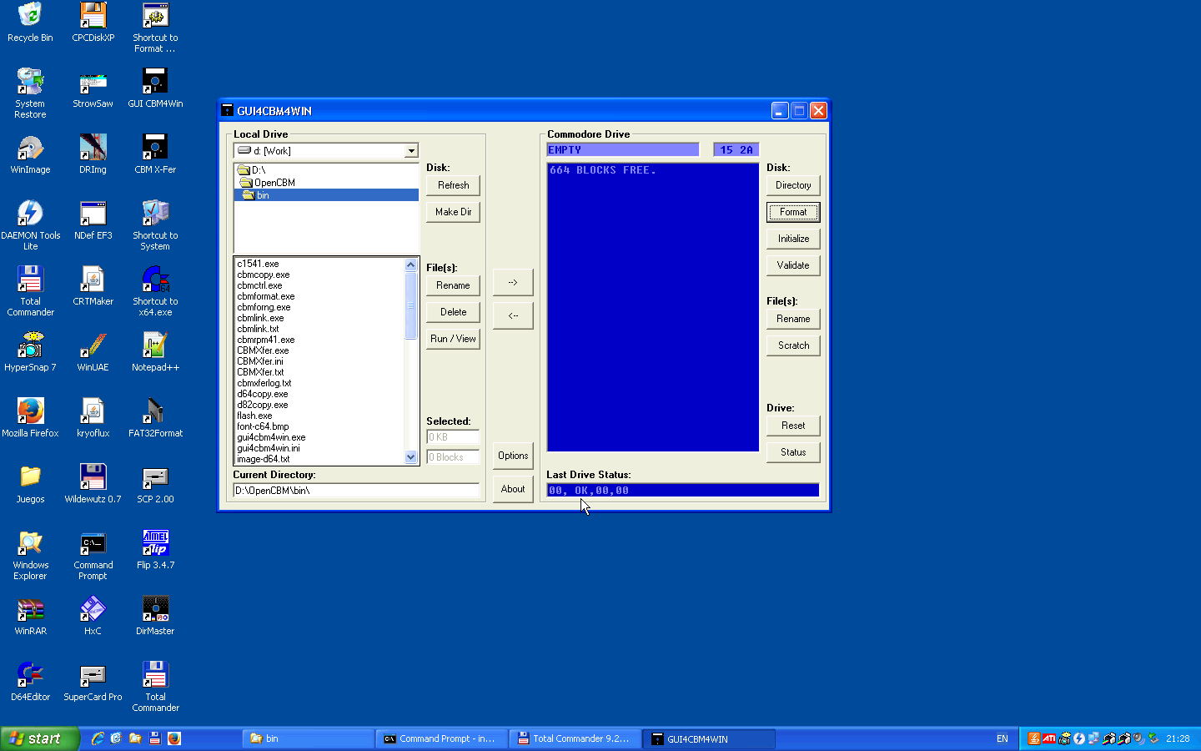
Task: Select cbmformat.exe in file list
Action: (x=266, y=296)
